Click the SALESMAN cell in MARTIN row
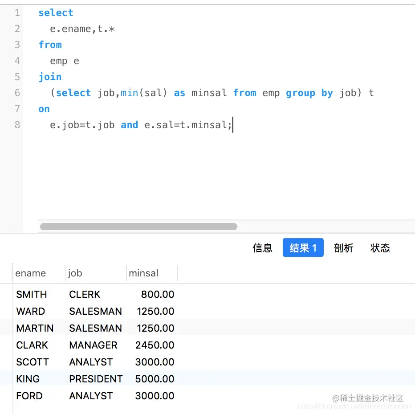 96,328
